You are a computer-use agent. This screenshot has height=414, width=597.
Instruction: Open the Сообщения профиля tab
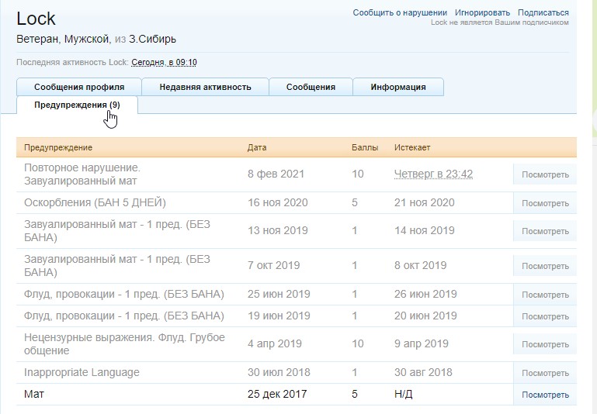pyautogui.click(x=78, y=87)
